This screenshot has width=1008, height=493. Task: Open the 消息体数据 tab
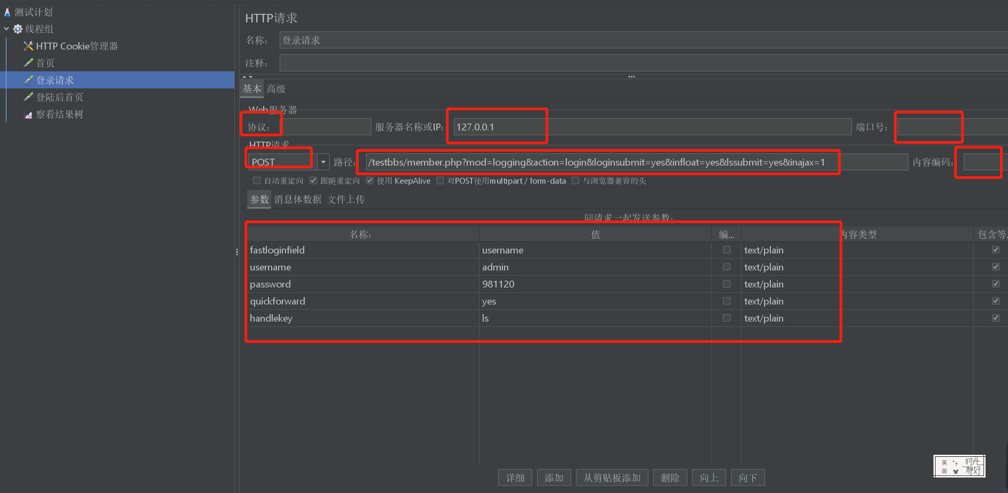[x=298, y=200]
